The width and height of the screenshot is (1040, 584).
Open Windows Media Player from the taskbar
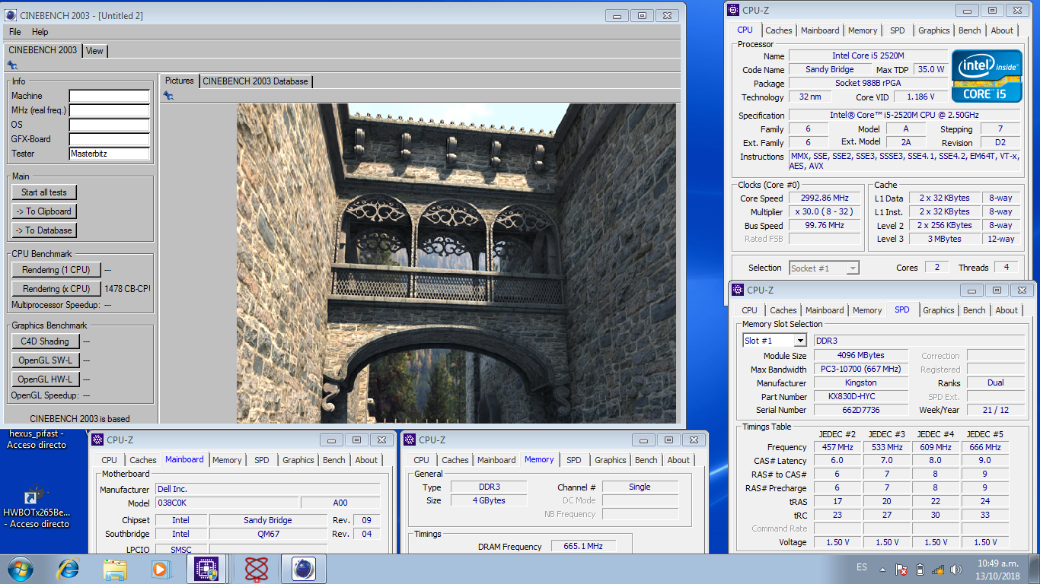coord(160,569)
